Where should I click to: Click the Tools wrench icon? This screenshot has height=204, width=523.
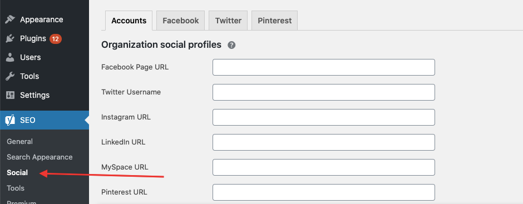coord(10,76)
